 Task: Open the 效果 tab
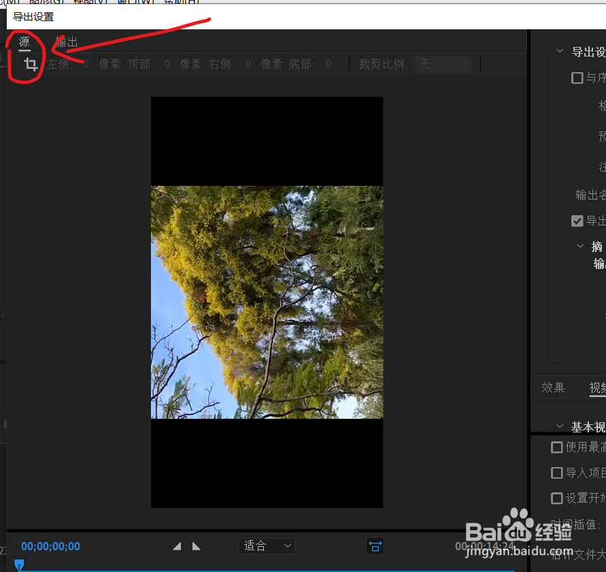pos(553,387)
